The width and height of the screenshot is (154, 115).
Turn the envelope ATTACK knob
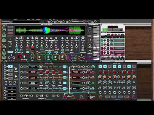click(x=67, y=38)
